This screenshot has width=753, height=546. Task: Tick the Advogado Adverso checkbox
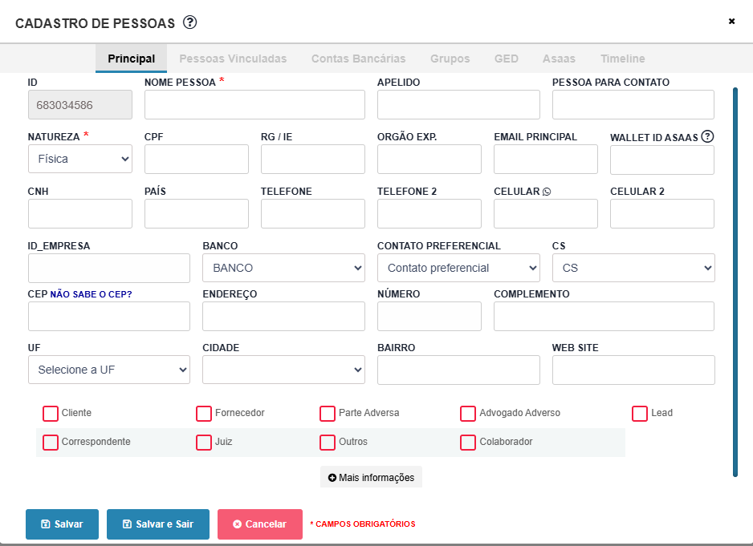[468, 414]
